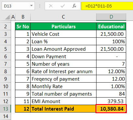Click the 1.00% value cell
Viewport: 133px width, 120px height.
(x=111, y=86)
